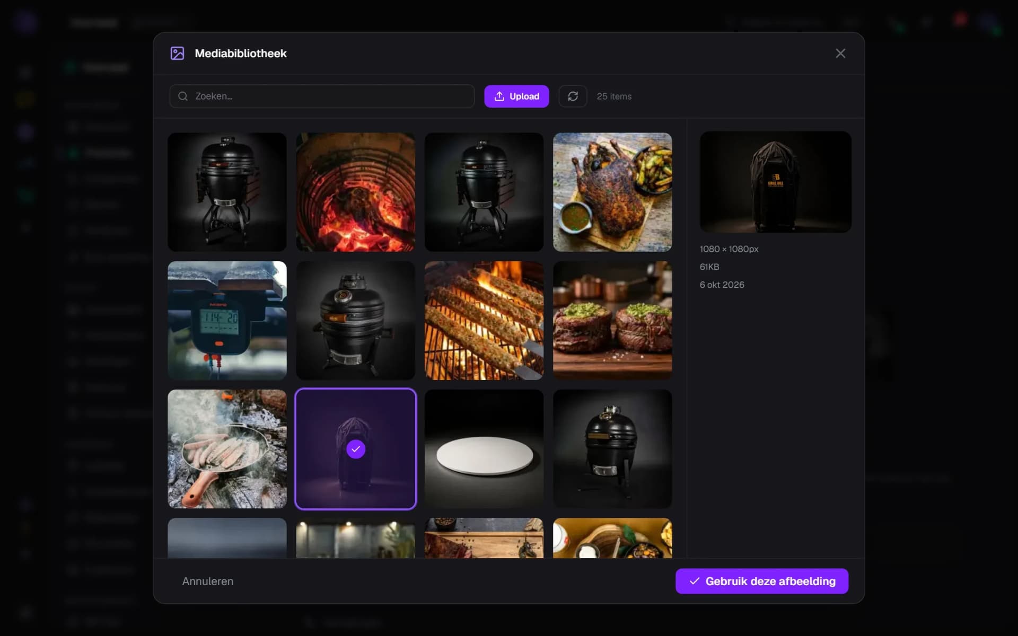The height and width of the screenshot is (636, 1018).
Task: Select the third top-row kamado grill image
Action: (x=484, y=192)
